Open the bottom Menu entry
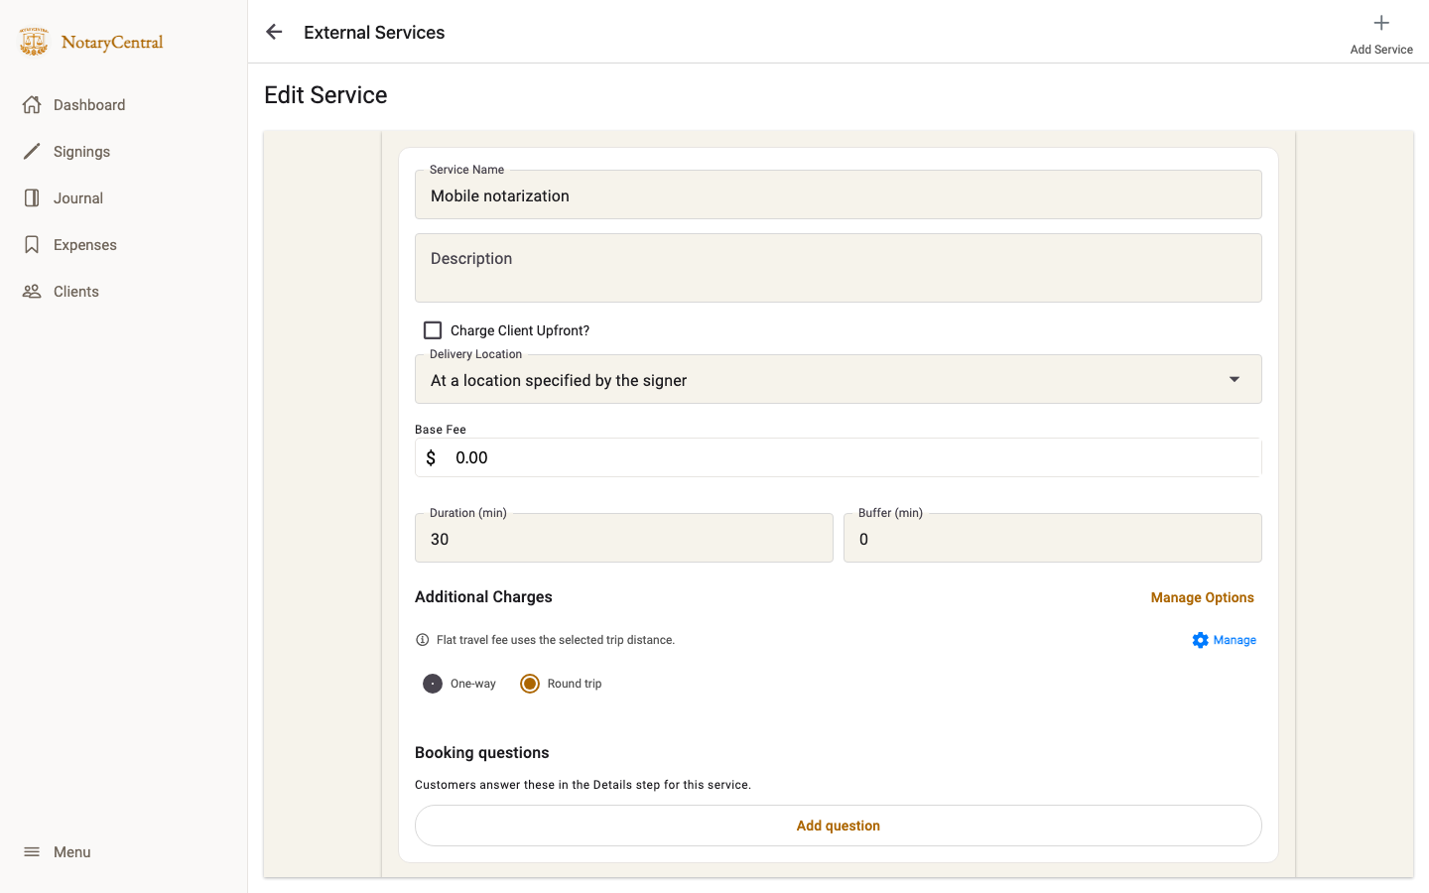 click(x=124, y=852)
